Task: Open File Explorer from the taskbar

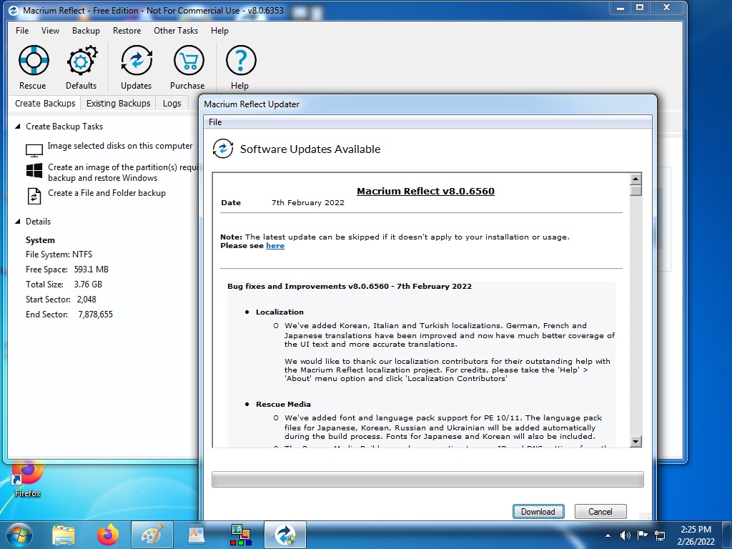Action: coord(64,535)
